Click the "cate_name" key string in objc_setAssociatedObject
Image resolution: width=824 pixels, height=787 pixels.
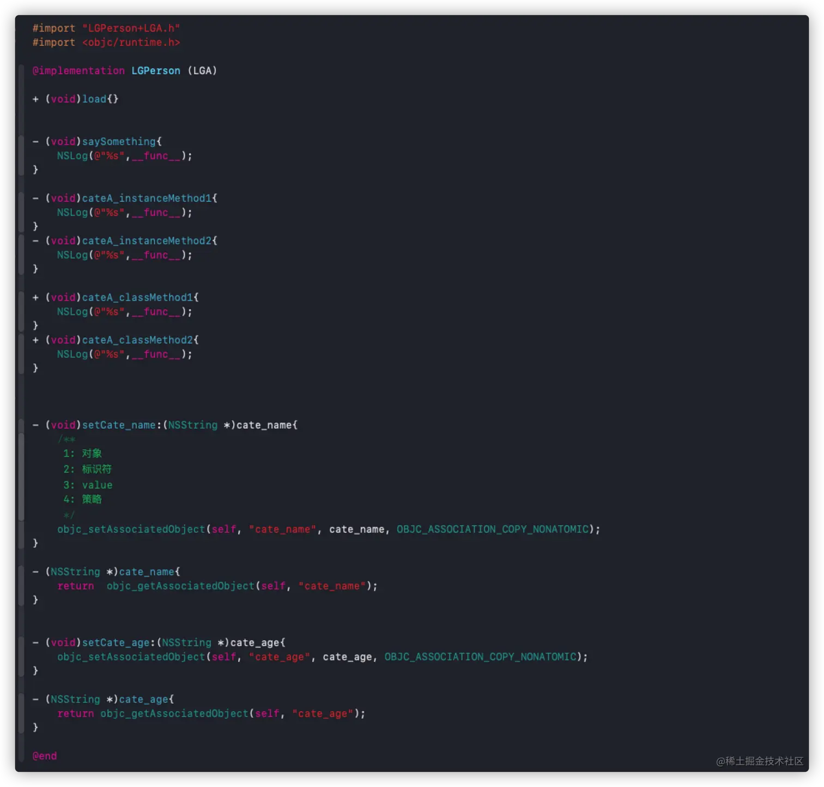point(282,530)
